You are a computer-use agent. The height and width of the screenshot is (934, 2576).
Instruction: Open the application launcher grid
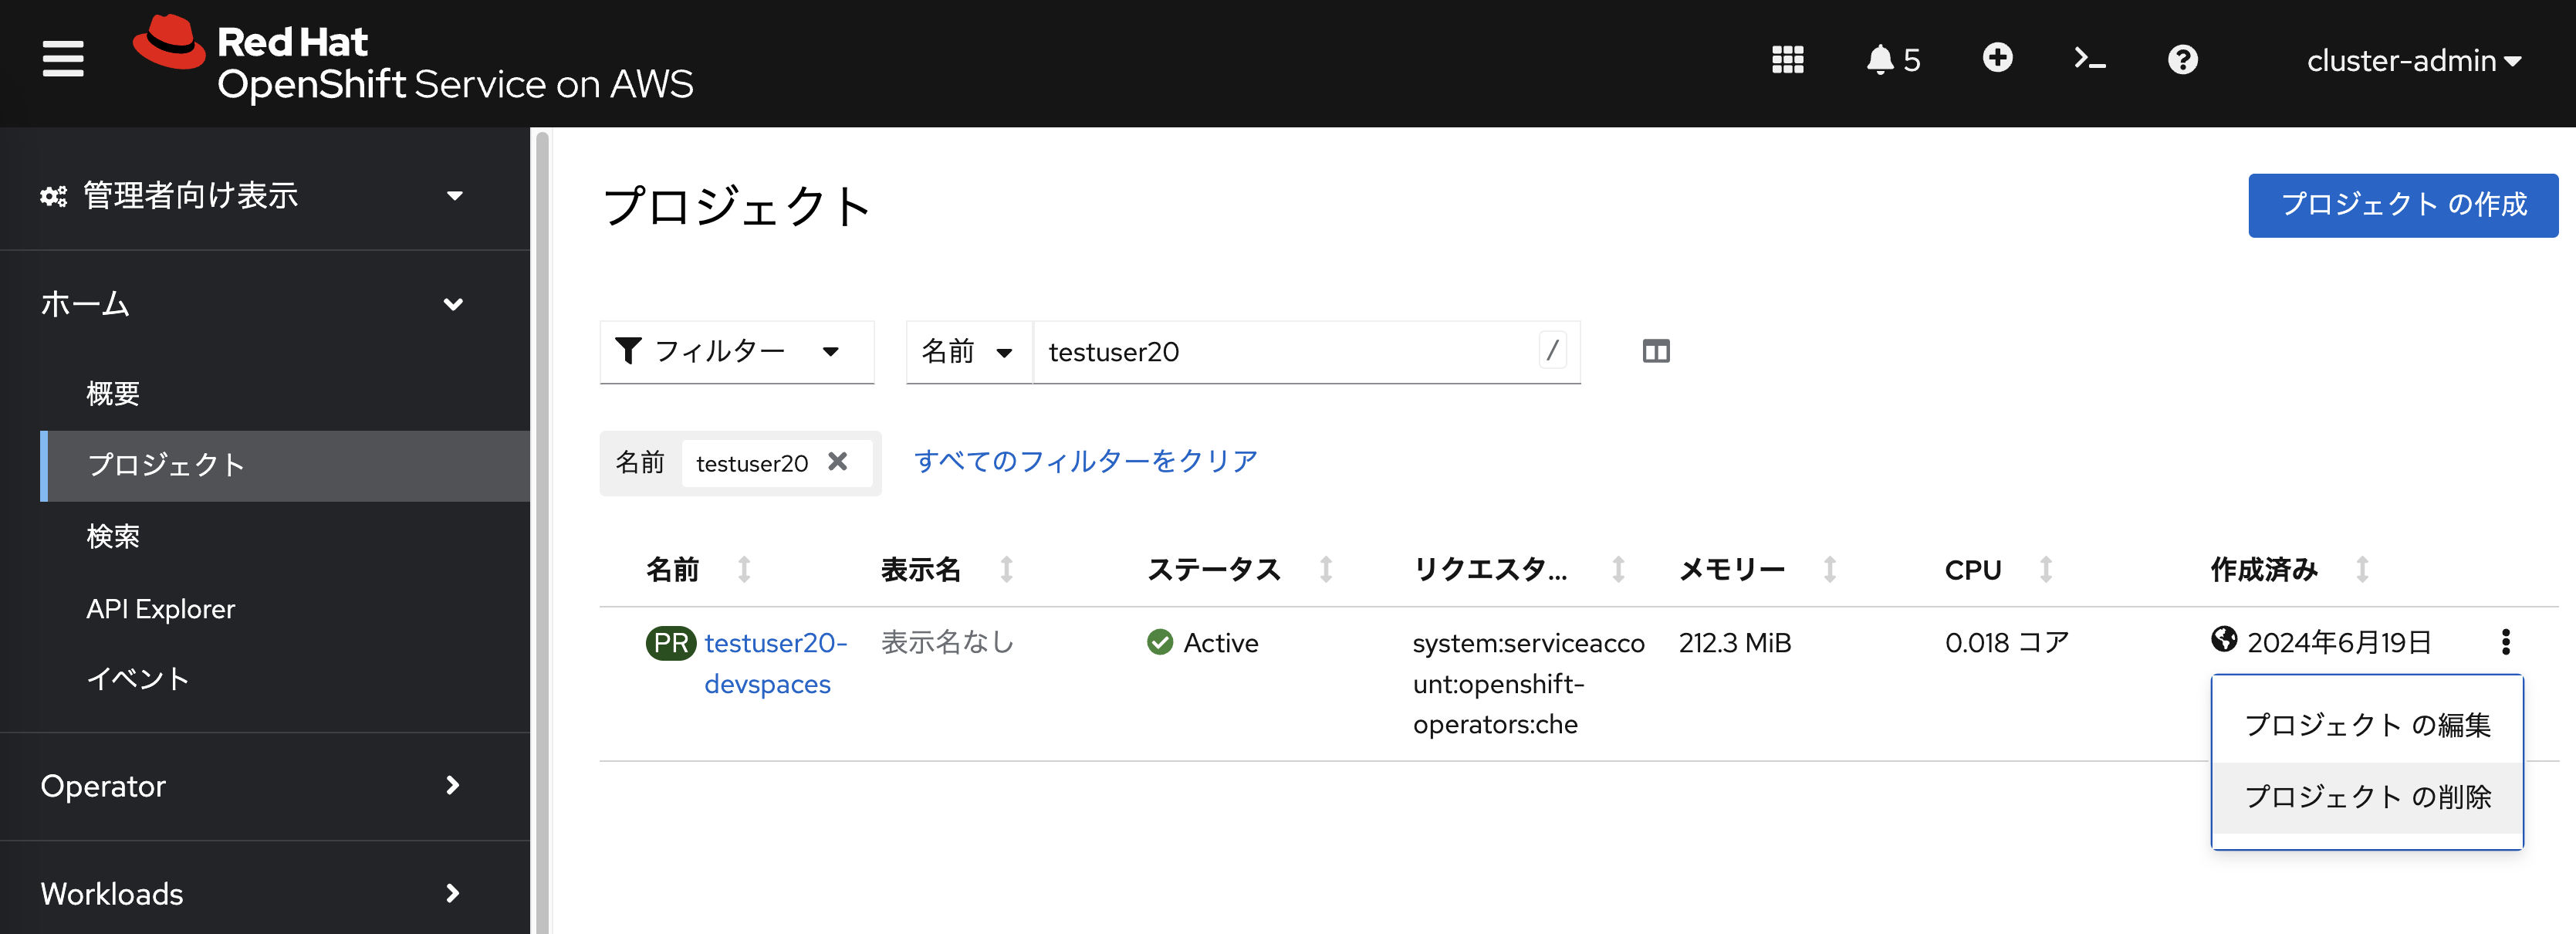[x=1787, y=60]
